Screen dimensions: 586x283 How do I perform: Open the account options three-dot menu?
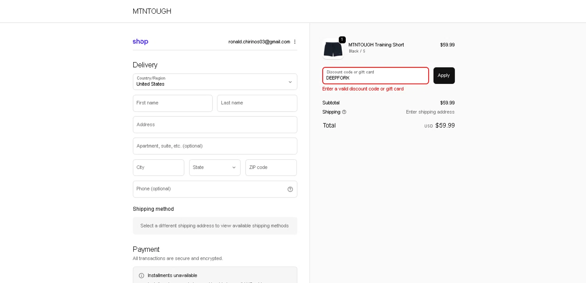click(295, 42)
